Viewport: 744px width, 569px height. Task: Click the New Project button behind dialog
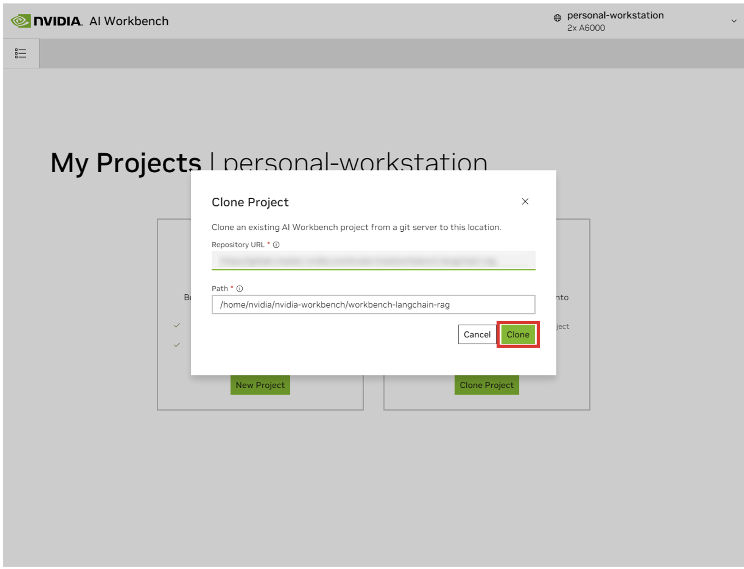click(x=260, y=385)
